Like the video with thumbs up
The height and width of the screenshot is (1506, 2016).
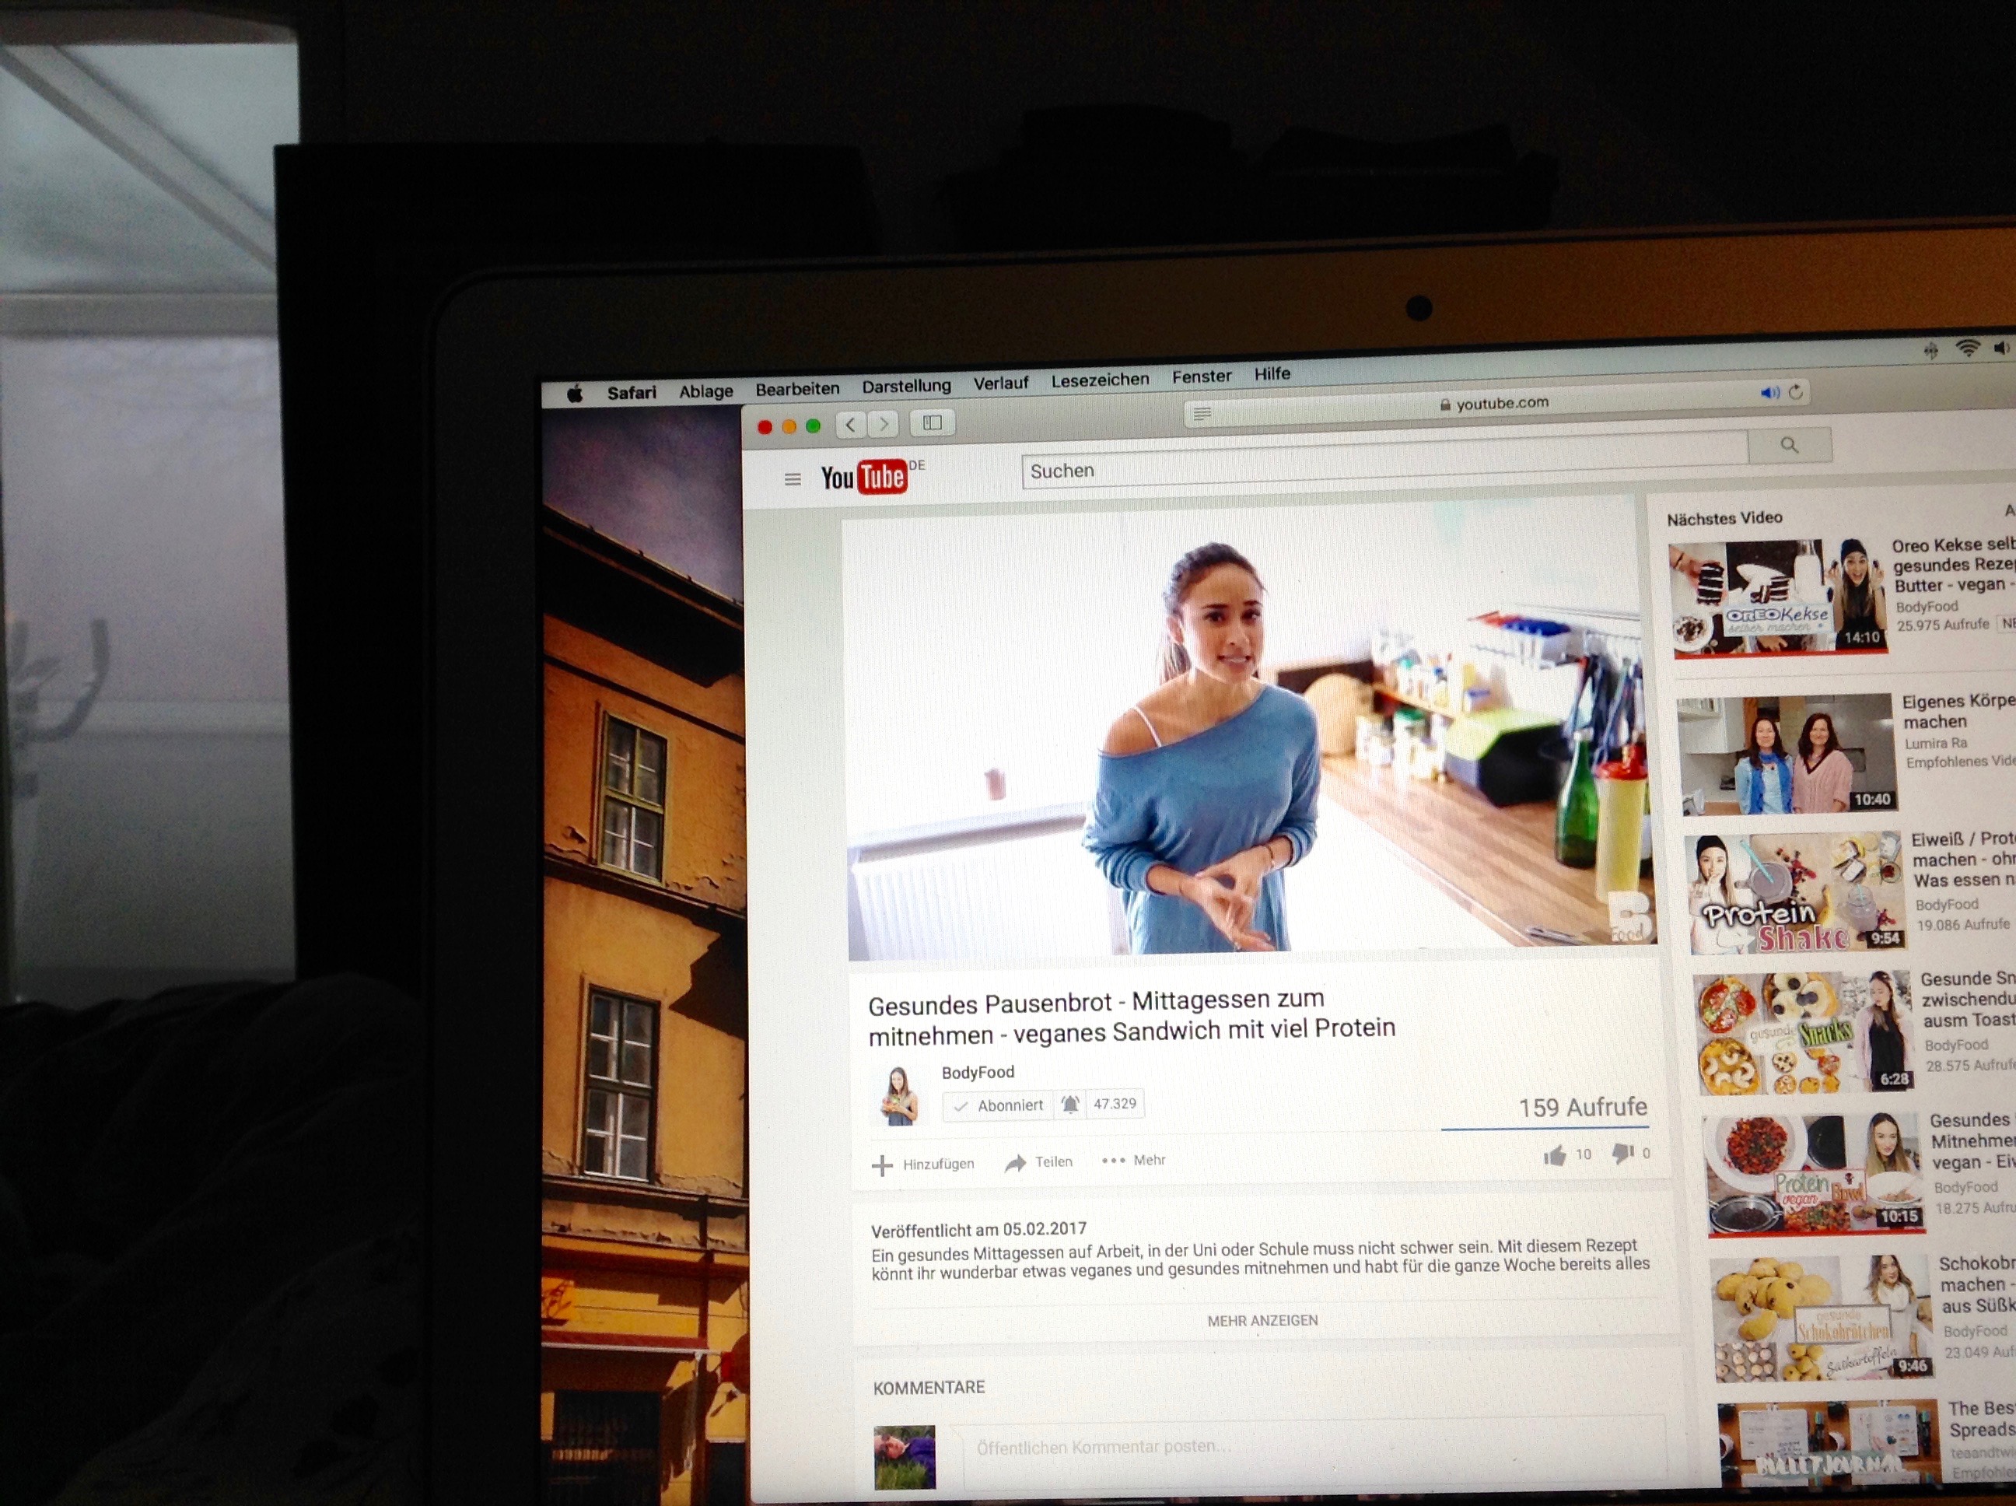(x=1555, y=1156)
